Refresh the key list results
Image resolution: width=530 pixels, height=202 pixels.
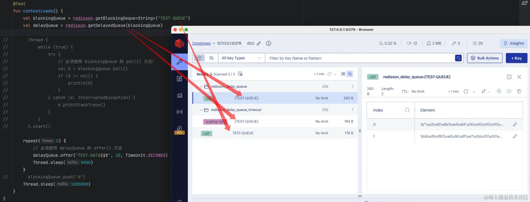tap(329, 74)
